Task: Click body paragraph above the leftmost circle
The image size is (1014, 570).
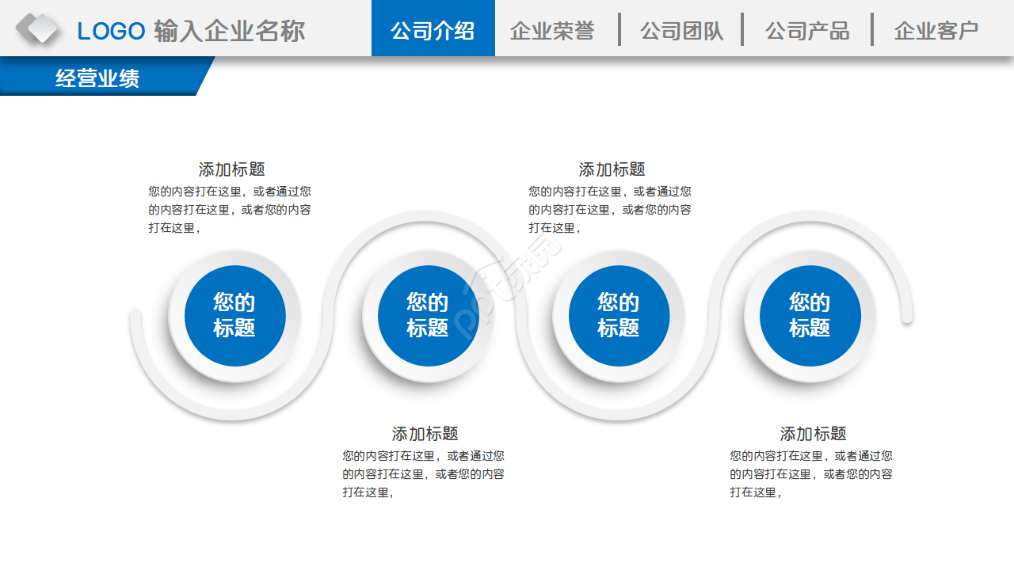Action: (230, 210)
